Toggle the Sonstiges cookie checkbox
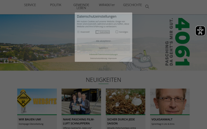This screenshot has height=129, width=207. tap(117, 32)
